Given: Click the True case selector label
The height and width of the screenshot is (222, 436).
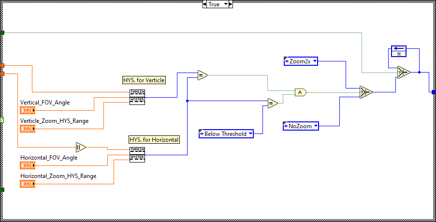Looking at the screenshot, I should click(214, 4).
